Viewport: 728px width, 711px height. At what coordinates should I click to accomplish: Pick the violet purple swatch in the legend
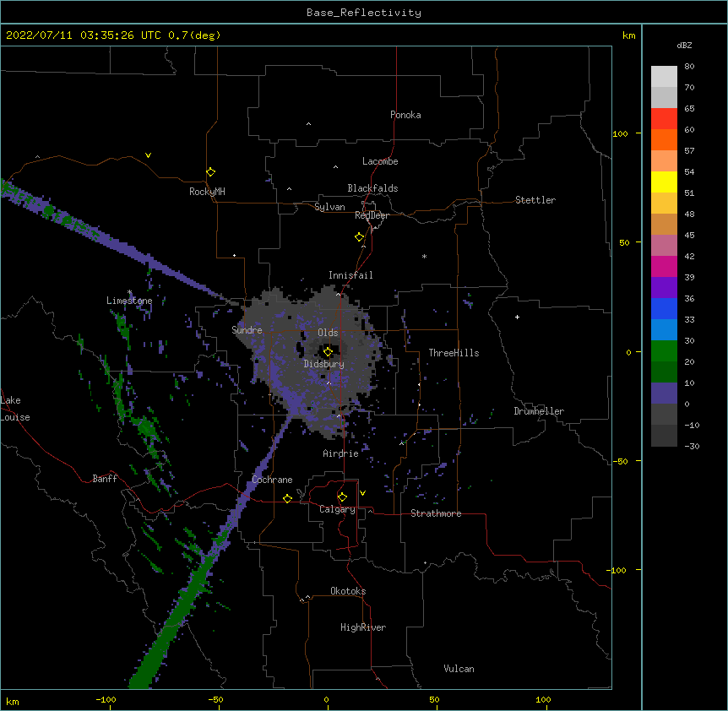(x=664, y=288)
